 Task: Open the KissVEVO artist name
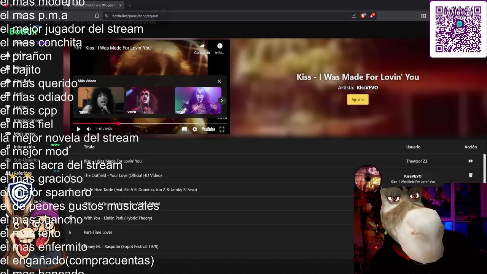click(x=367, y=88)
